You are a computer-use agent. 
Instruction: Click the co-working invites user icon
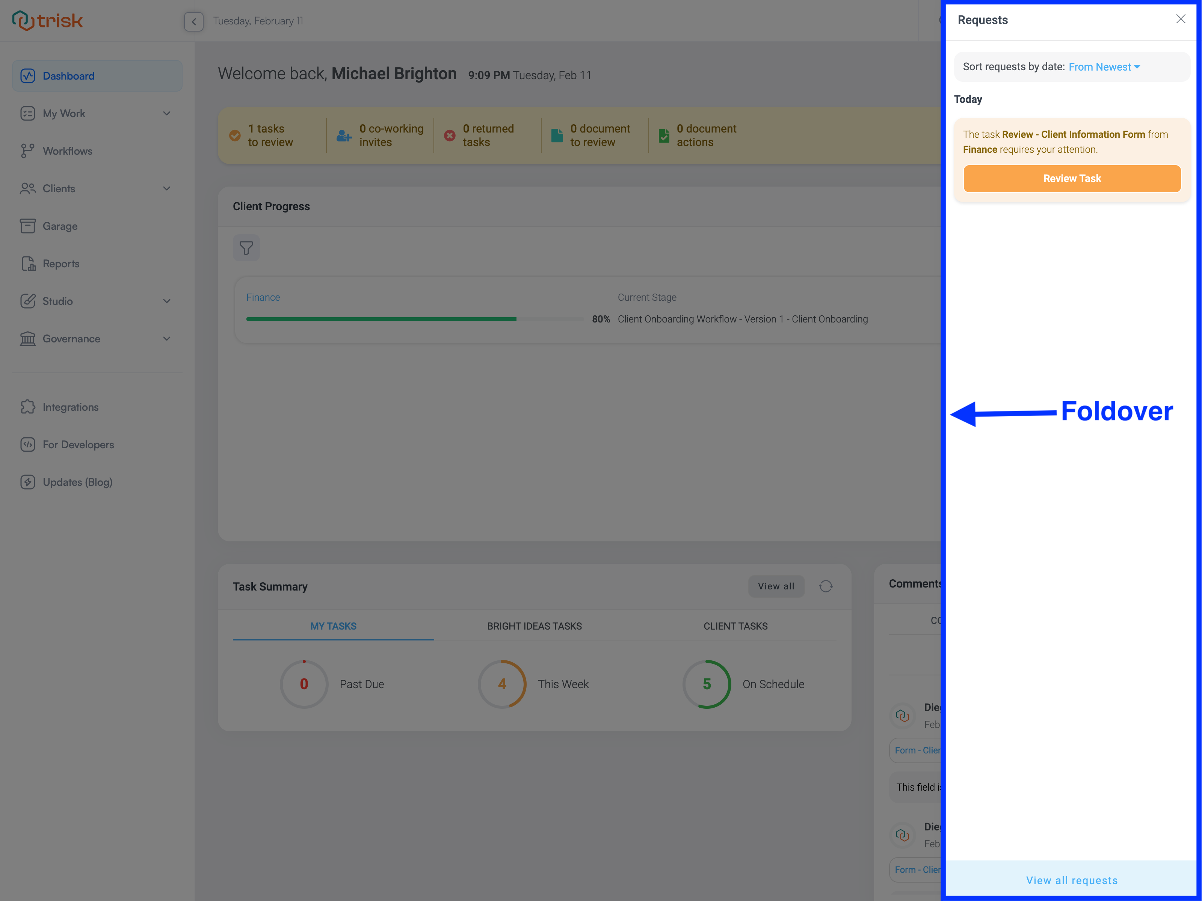pyautogui.click(x=343, y=135)
